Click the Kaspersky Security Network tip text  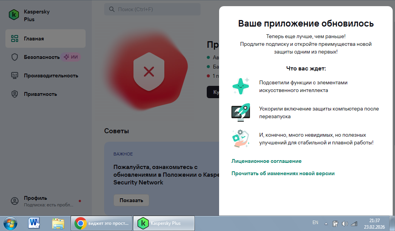pos(166,175)
